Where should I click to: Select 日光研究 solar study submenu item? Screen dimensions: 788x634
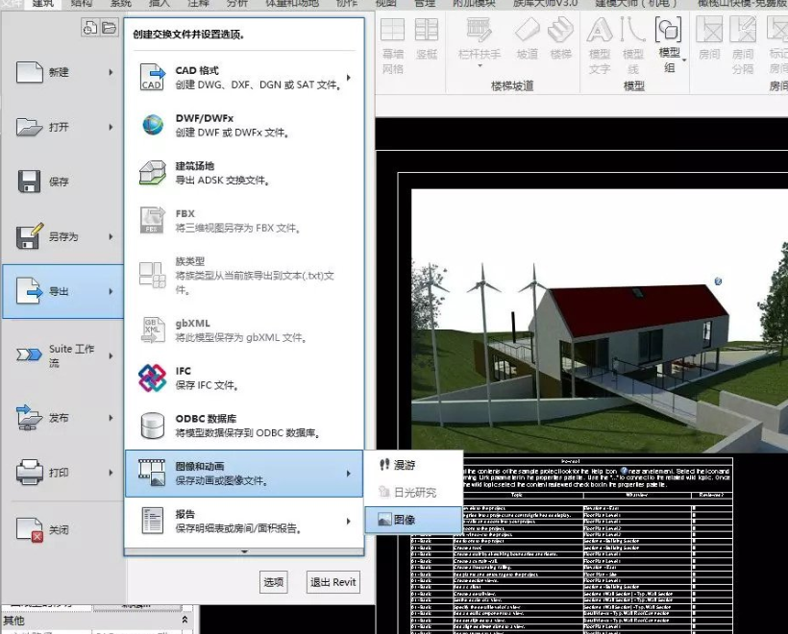point(413,493)
